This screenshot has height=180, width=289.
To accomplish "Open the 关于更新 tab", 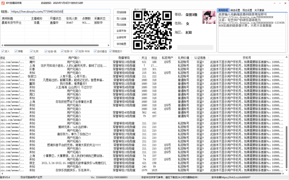I will 259,10.
